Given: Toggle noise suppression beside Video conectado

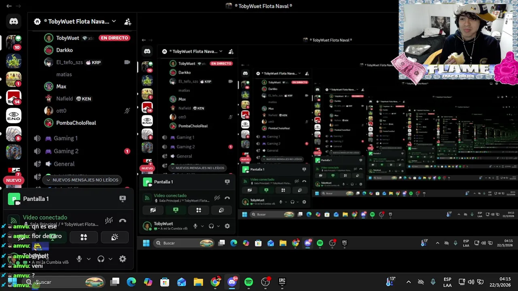Looking at the screenshot, I should coord(109,221).
